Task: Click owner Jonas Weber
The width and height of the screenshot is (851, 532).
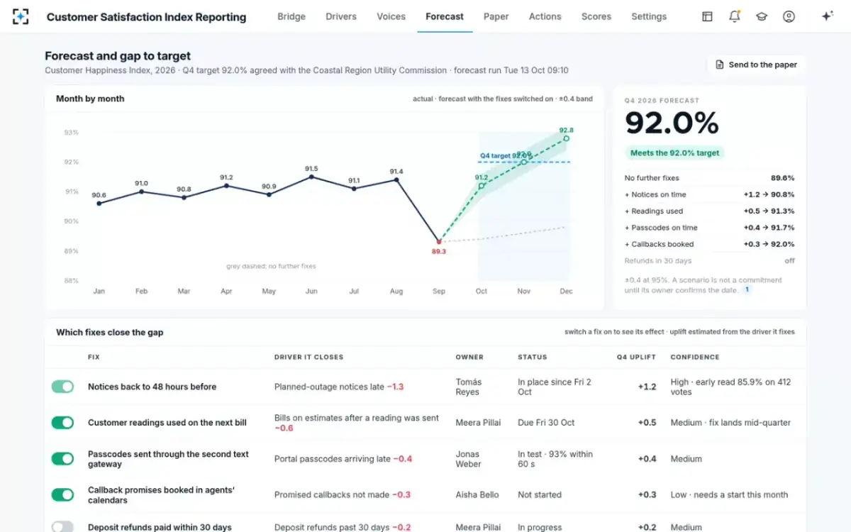Action: point(469,459)
